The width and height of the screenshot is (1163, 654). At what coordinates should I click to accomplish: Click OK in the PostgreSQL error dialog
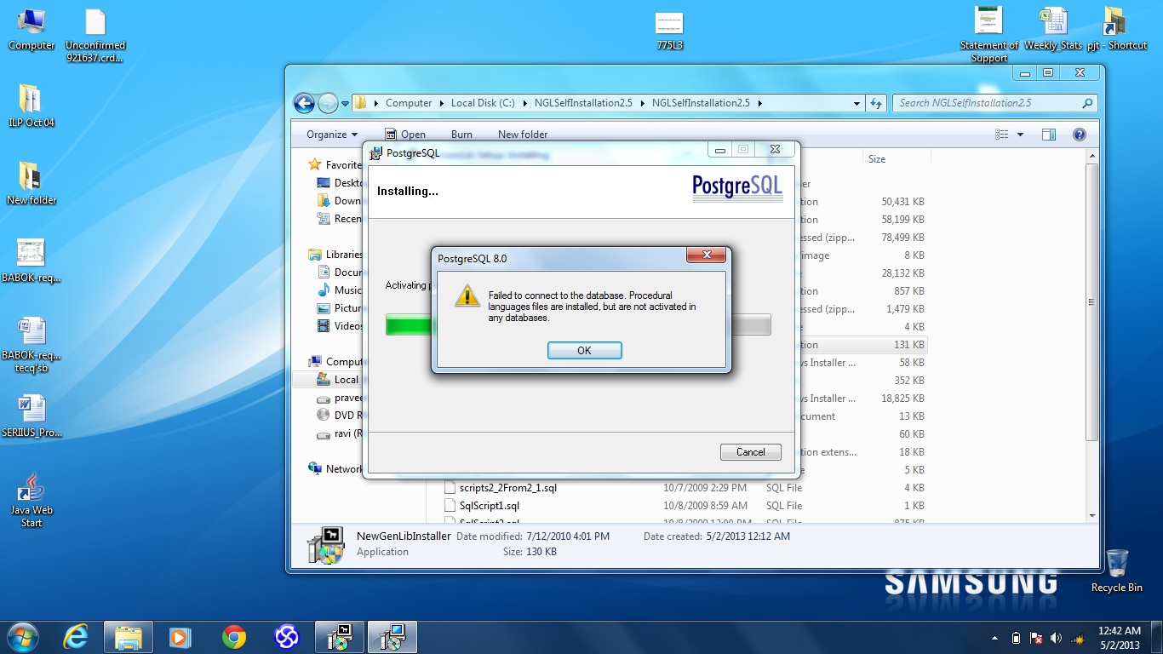pyautogui.click(x=584, y=351)
